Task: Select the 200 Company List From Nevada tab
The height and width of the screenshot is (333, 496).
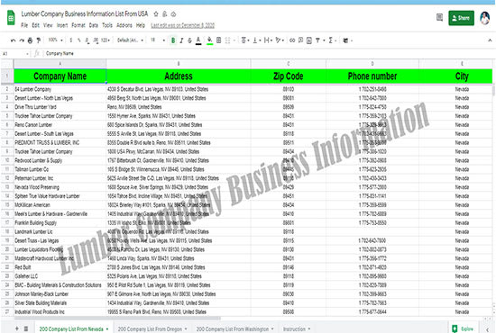Action: [73, 328]
